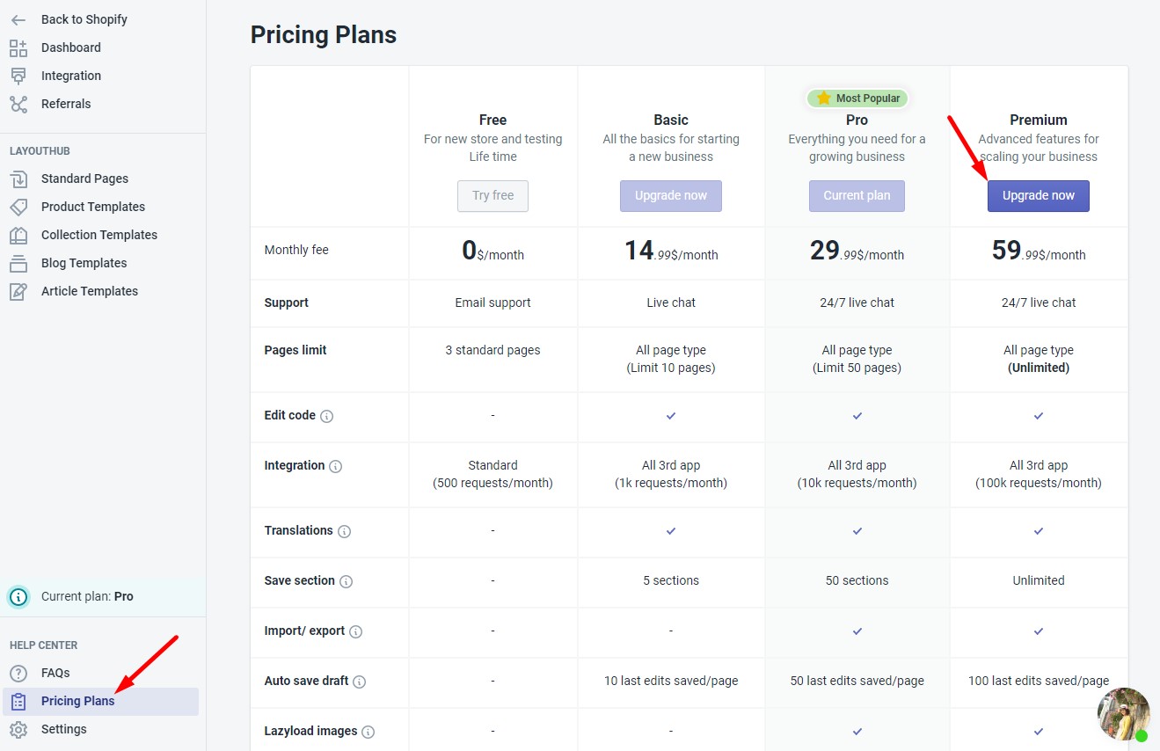Click the Settings gear icon
This screenshot has width=1160, height=751.
(x=18, y=729)
